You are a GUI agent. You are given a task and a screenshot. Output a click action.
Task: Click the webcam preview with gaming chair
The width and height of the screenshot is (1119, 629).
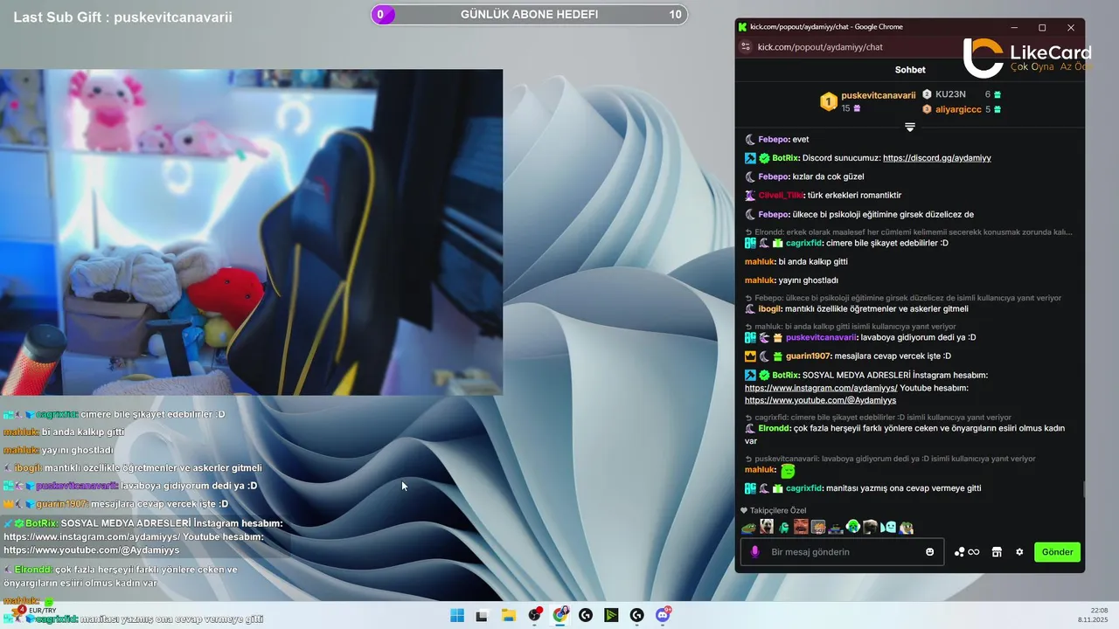(x=251, y=232)
